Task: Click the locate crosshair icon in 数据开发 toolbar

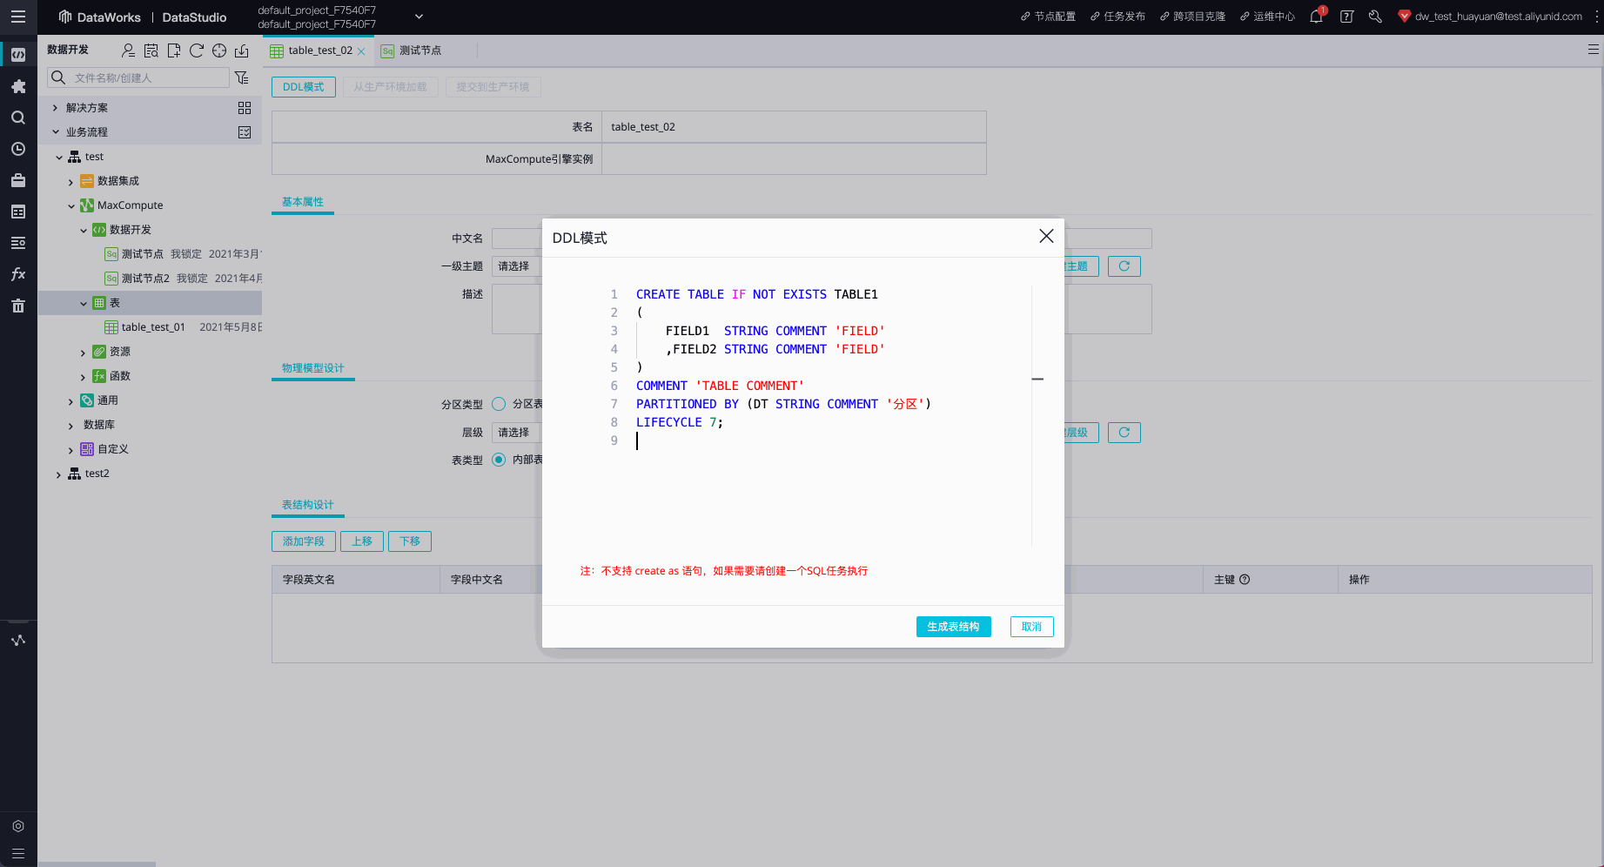Action: point(219,50)
